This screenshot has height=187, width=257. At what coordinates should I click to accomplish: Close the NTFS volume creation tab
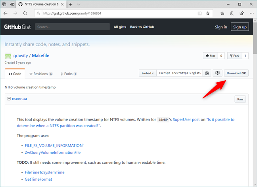coord(62,4)
